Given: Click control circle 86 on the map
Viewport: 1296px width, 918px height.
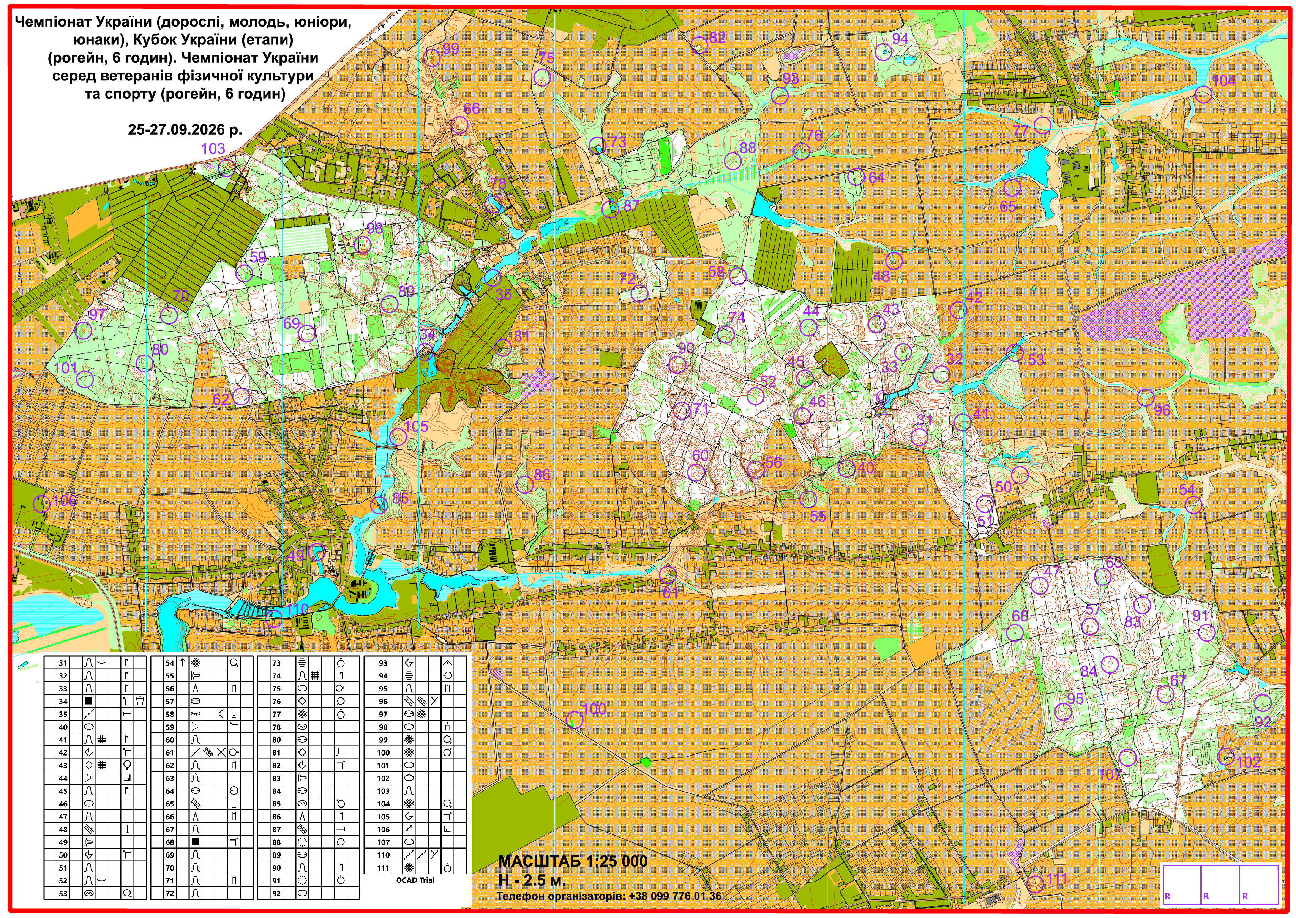Looking at the screenshot, I should [525, 484].
